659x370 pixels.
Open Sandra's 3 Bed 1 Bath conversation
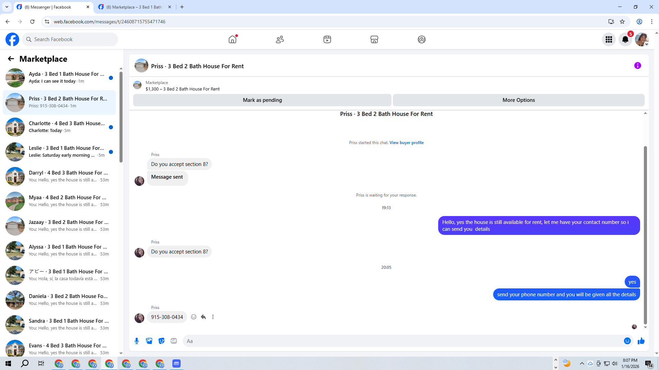(x=59, y=325)
